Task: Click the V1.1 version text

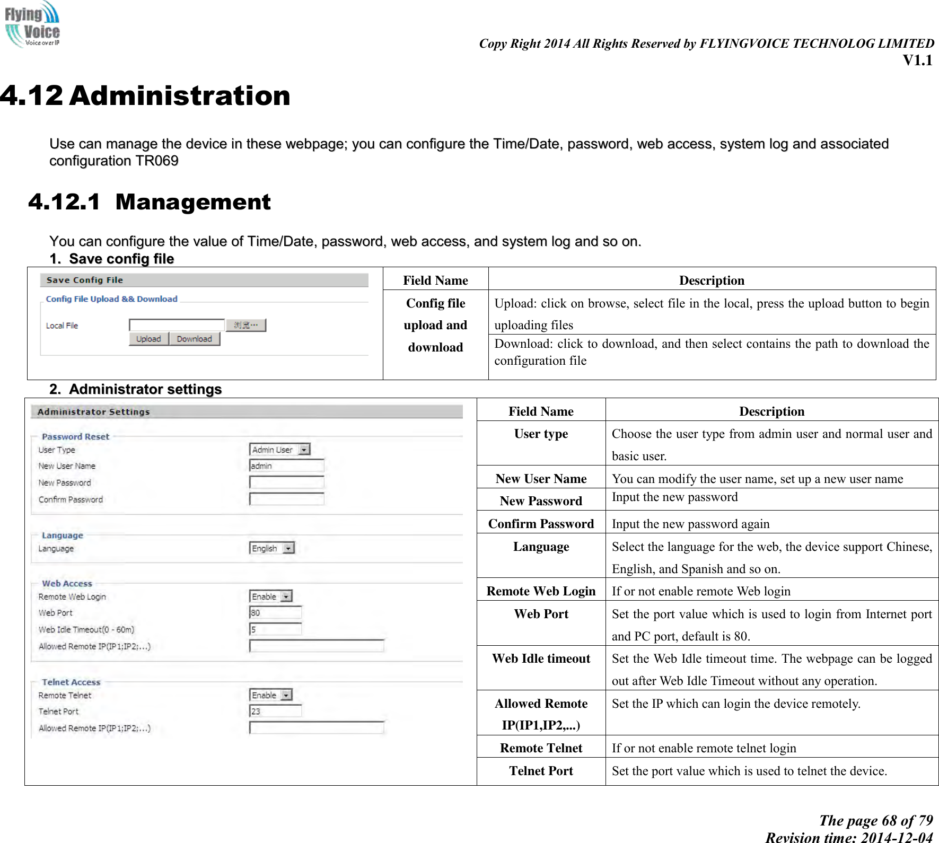Action: [x=918, y=60]
